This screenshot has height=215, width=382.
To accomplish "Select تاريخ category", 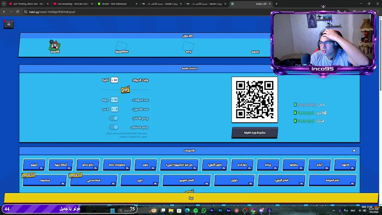I will coord(140,180).
